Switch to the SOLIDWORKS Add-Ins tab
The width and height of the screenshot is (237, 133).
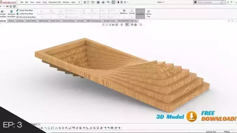tap(127, 21)
